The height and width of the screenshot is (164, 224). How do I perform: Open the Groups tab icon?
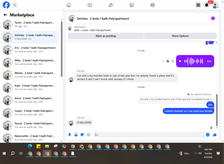(152, 5)
